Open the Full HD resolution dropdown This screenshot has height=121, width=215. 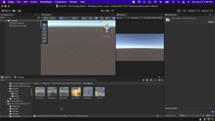click(x=153, y=18)
